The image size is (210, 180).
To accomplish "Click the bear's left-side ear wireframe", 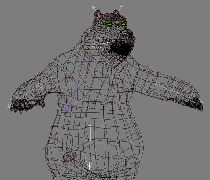I will pyautogui.click(x=97, y=15).
